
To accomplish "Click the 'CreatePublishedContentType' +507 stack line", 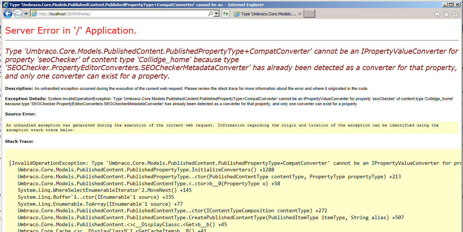I will [211, 217].
